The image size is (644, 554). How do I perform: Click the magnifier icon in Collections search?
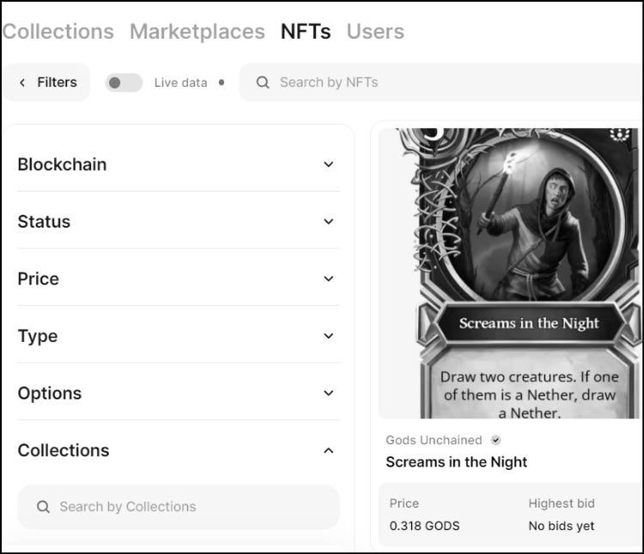(43, 507)
